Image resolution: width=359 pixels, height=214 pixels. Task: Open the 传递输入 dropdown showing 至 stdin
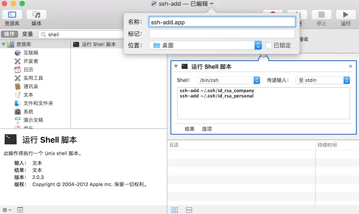323,80
